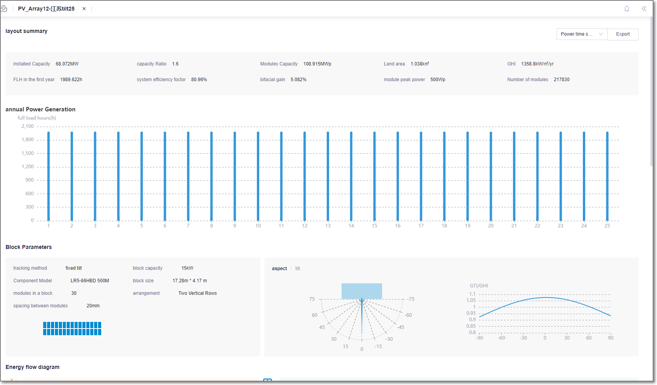Close the PV_Array12 tab
The width and height of the screenshot is (657, 385).
click(x=84, y=9)
